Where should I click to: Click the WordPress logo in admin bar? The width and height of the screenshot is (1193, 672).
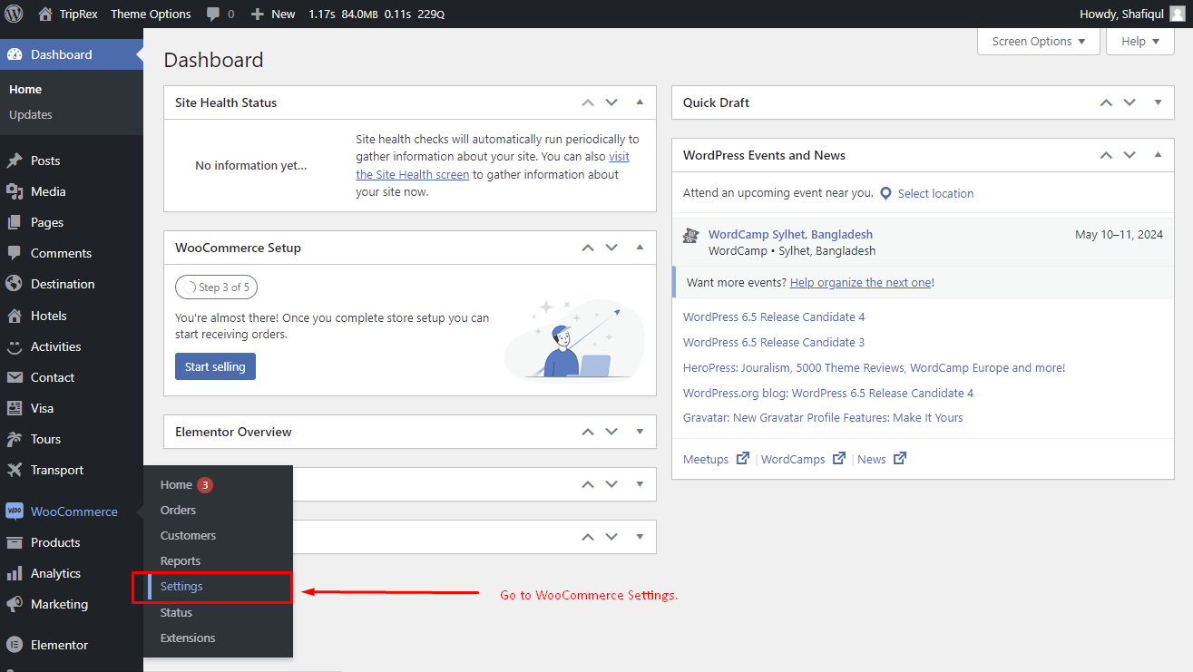(14, 14)
